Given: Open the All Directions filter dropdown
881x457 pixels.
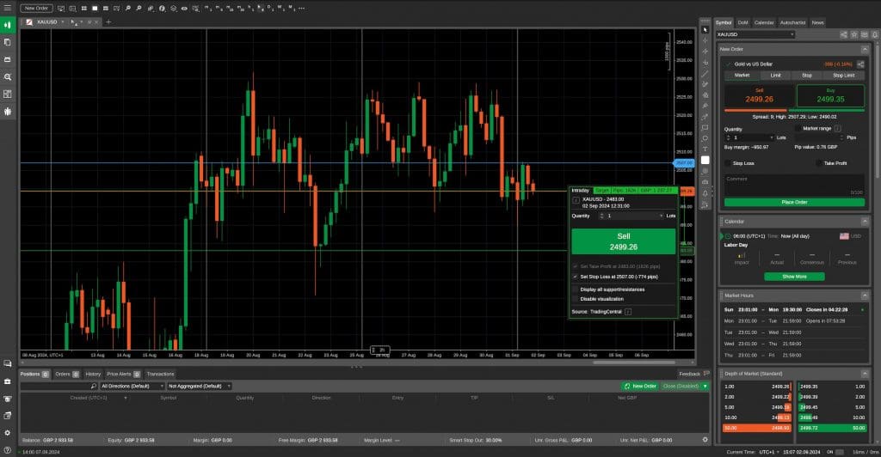Looking at the screenshot, I should click(x=132, y=387).
